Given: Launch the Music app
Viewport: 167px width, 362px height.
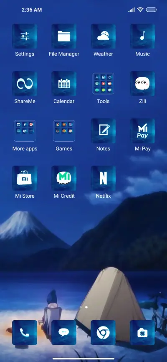Looking at the screenshot, I should (x=142, y=36).
